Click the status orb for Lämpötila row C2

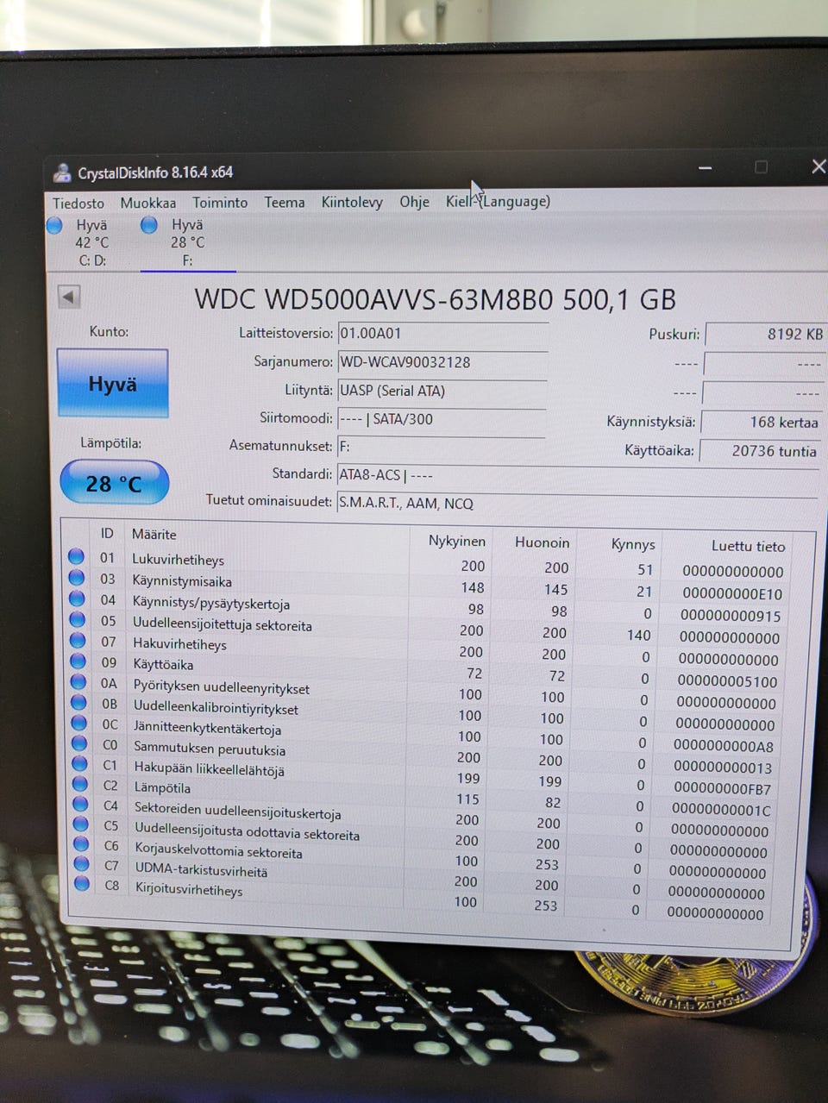tap(80, 784)
